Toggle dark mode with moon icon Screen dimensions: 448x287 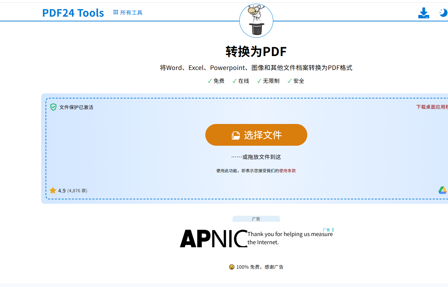click(x=443, y=13)
